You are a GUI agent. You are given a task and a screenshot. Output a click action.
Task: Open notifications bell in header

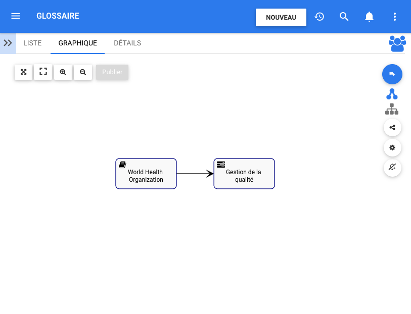pos(369,17)
